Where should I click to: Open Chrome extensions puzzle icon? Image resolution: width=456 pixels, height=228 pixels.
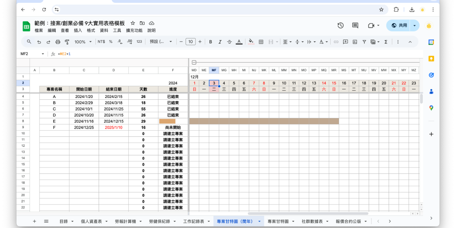(x=396, y=10)
